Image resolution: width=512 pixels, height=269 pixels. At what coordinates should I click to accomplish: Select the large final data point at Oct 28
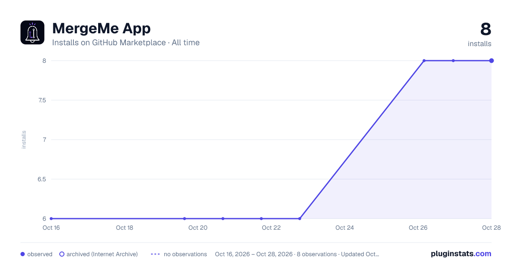click(x=492, y=61)
